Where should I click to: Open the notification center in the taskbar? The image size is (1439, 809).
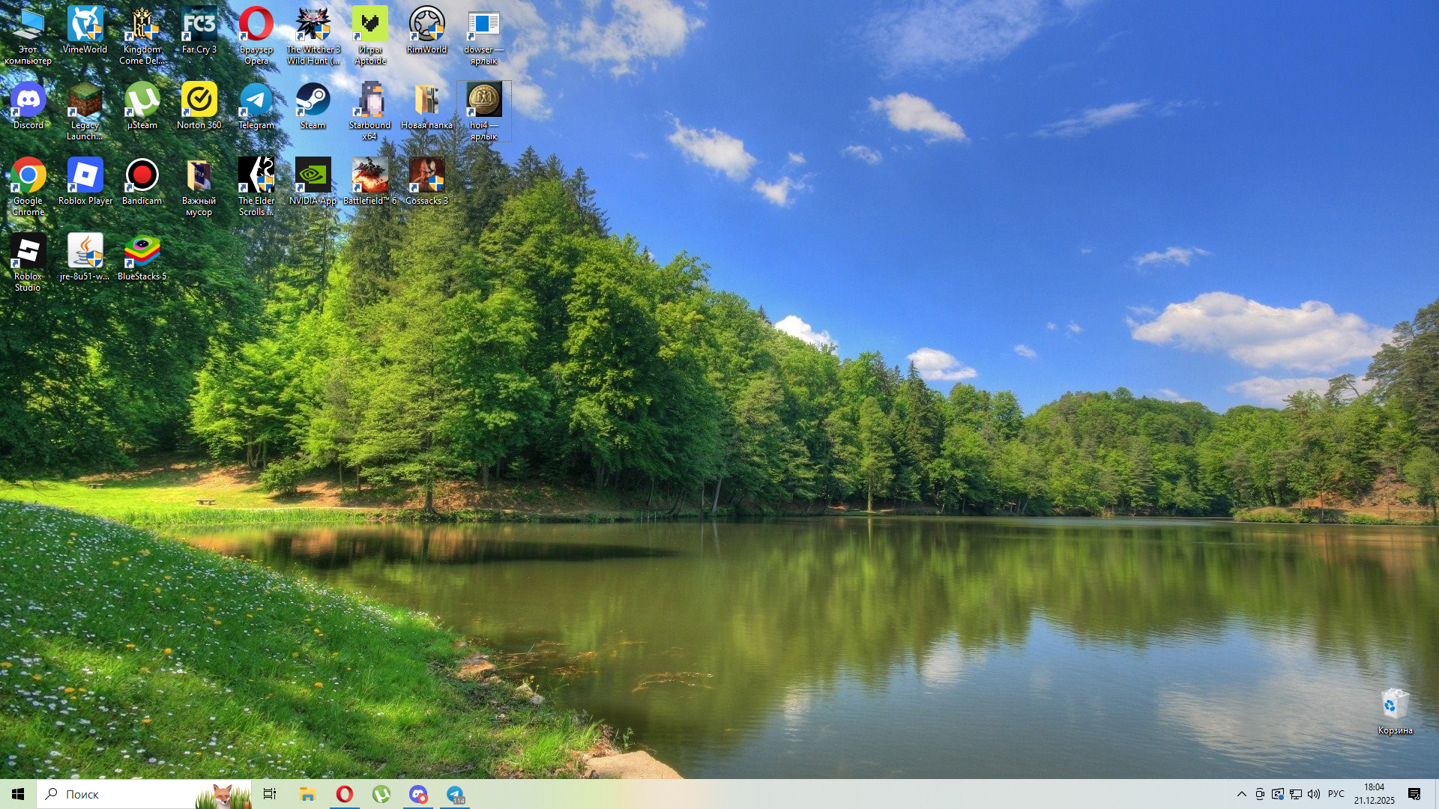(x=1414, y=794)
